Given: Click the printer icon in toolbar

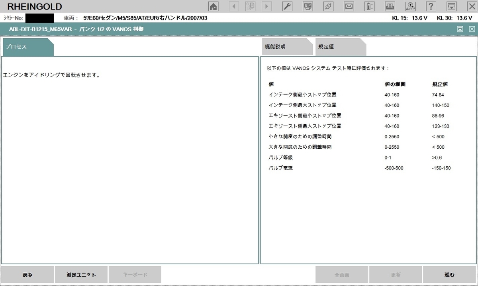Looking at the screenshot, I should [390, 6].
